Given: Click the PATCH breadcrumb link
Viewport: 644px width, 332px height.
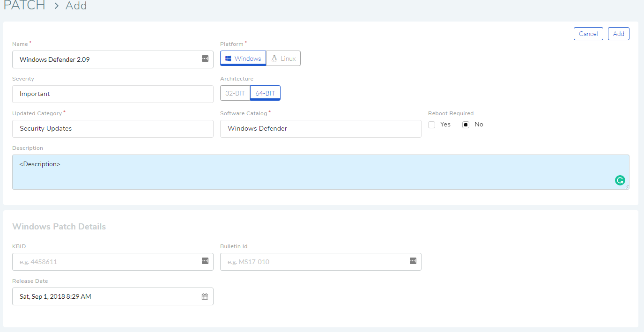Looking at the screenshot, I should pos(24,6).
